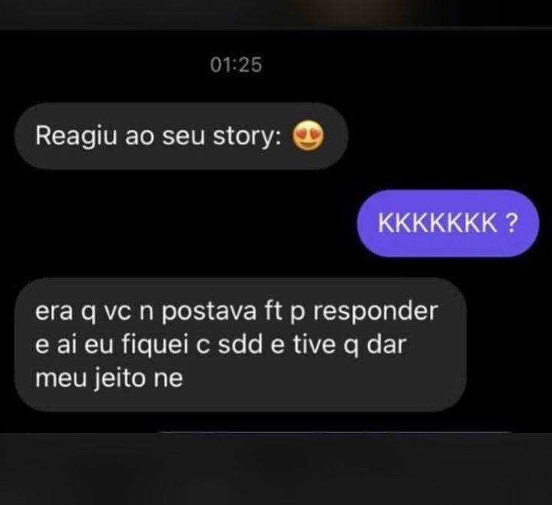Screen dimensions: 552x505
Task: Tap the partially visible purple bubble at bottom
Action: (334, 431)
